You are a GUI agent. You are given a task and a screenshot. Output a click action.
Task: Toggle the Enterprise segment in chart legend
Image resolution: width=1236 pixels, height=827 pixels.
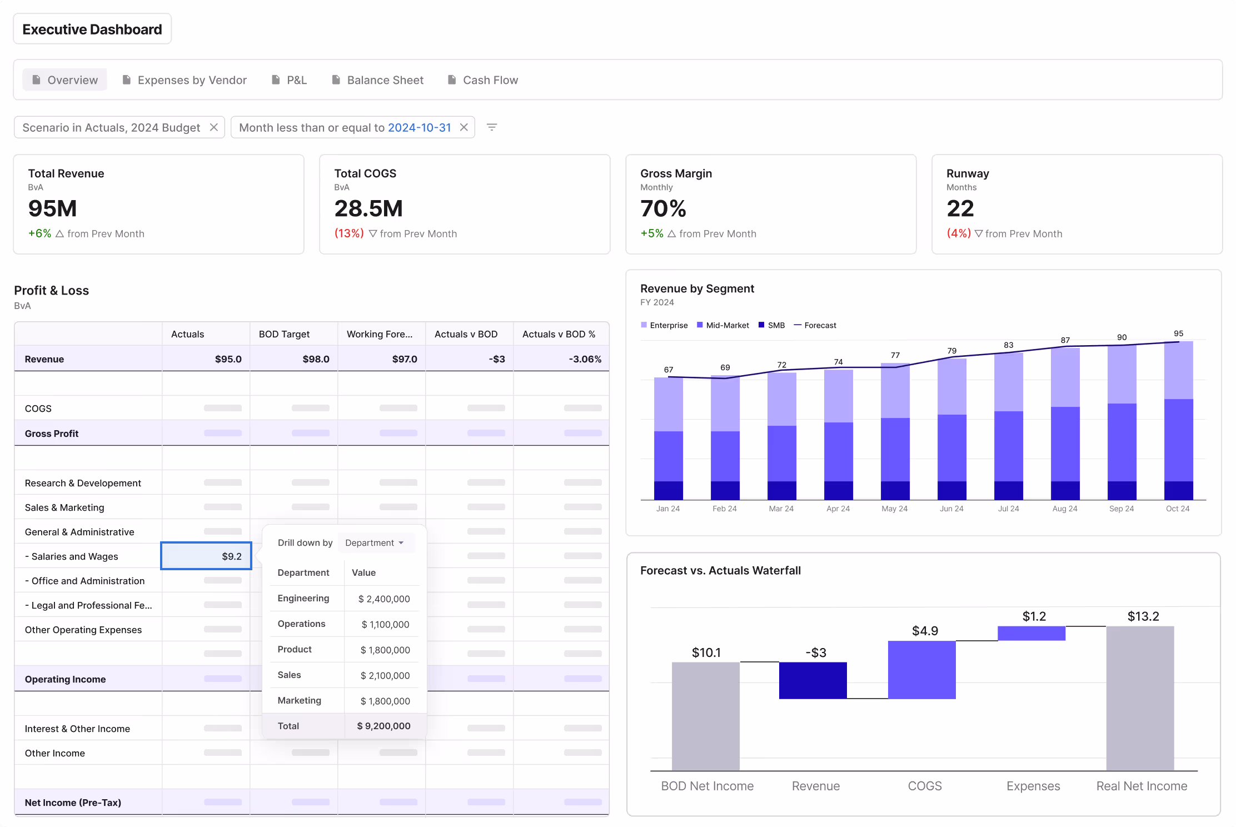click(x=664, y=325)
